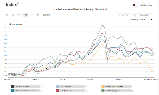Screen dimensions: 159x95
Task: Remove FTSE Emerging Index with its X icon
Action: click(x=132, y=91)
